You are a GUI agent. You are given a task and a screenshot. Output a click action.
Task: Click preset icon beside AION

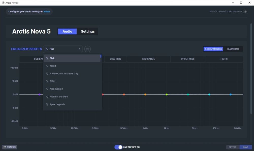47,81
